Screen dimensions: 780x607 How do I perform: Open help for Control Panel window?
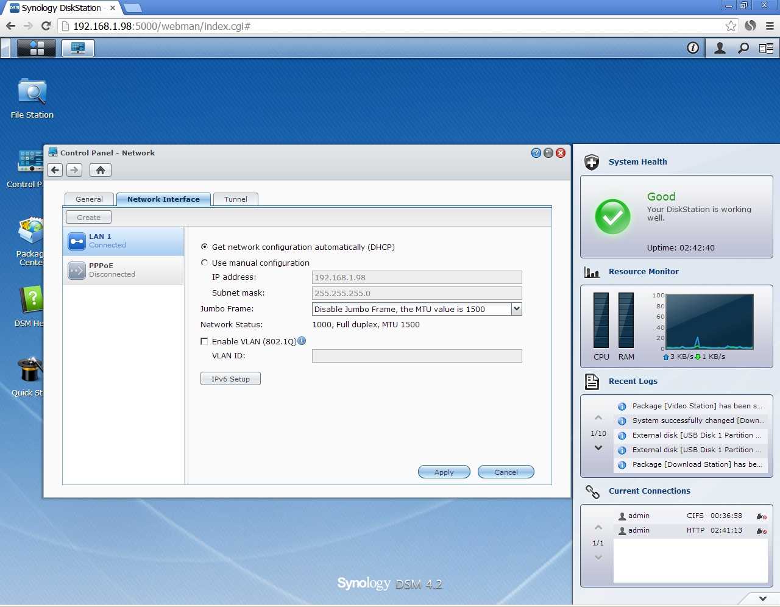pos(536,153)
